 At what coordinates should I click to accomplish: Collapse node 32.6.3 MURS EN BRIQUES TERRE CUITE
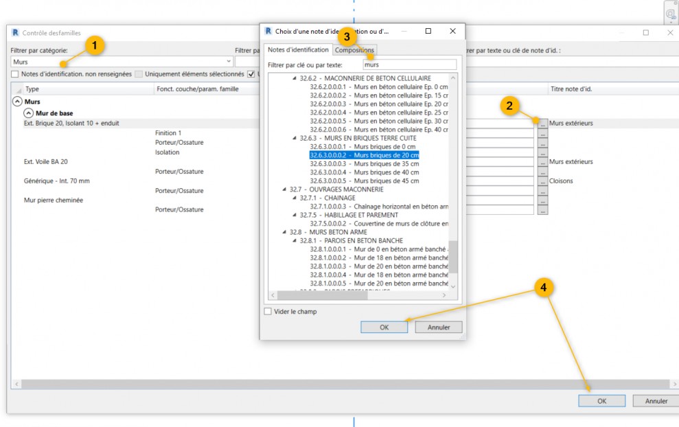click(295, 138)
